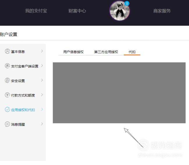Select the 代扣 tab
The image size is (189, 165).
pyautogui.click(x=132, y=52)
